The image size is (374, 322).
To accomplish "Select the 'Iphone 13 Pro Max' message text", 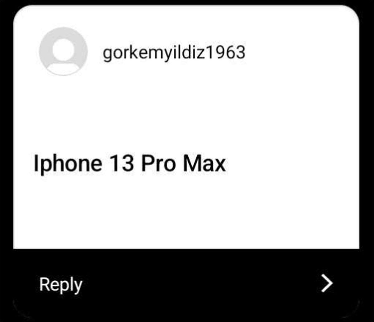I will pos(129,164).
